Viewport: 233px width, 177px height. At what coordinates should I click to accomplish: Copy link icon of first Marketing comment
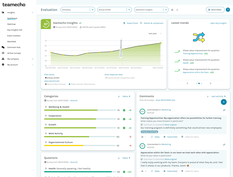pos(224,110)
